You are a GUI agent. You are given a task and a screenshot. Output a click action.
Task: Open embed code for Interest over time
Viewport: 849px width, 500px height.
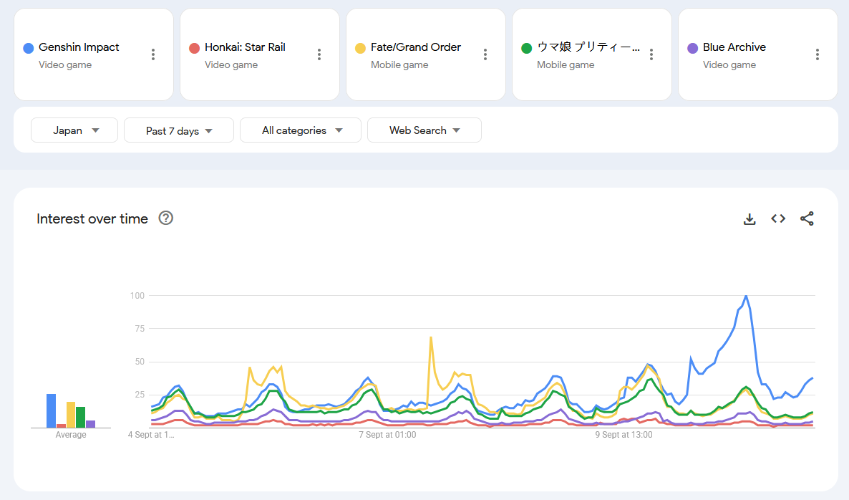778,219
